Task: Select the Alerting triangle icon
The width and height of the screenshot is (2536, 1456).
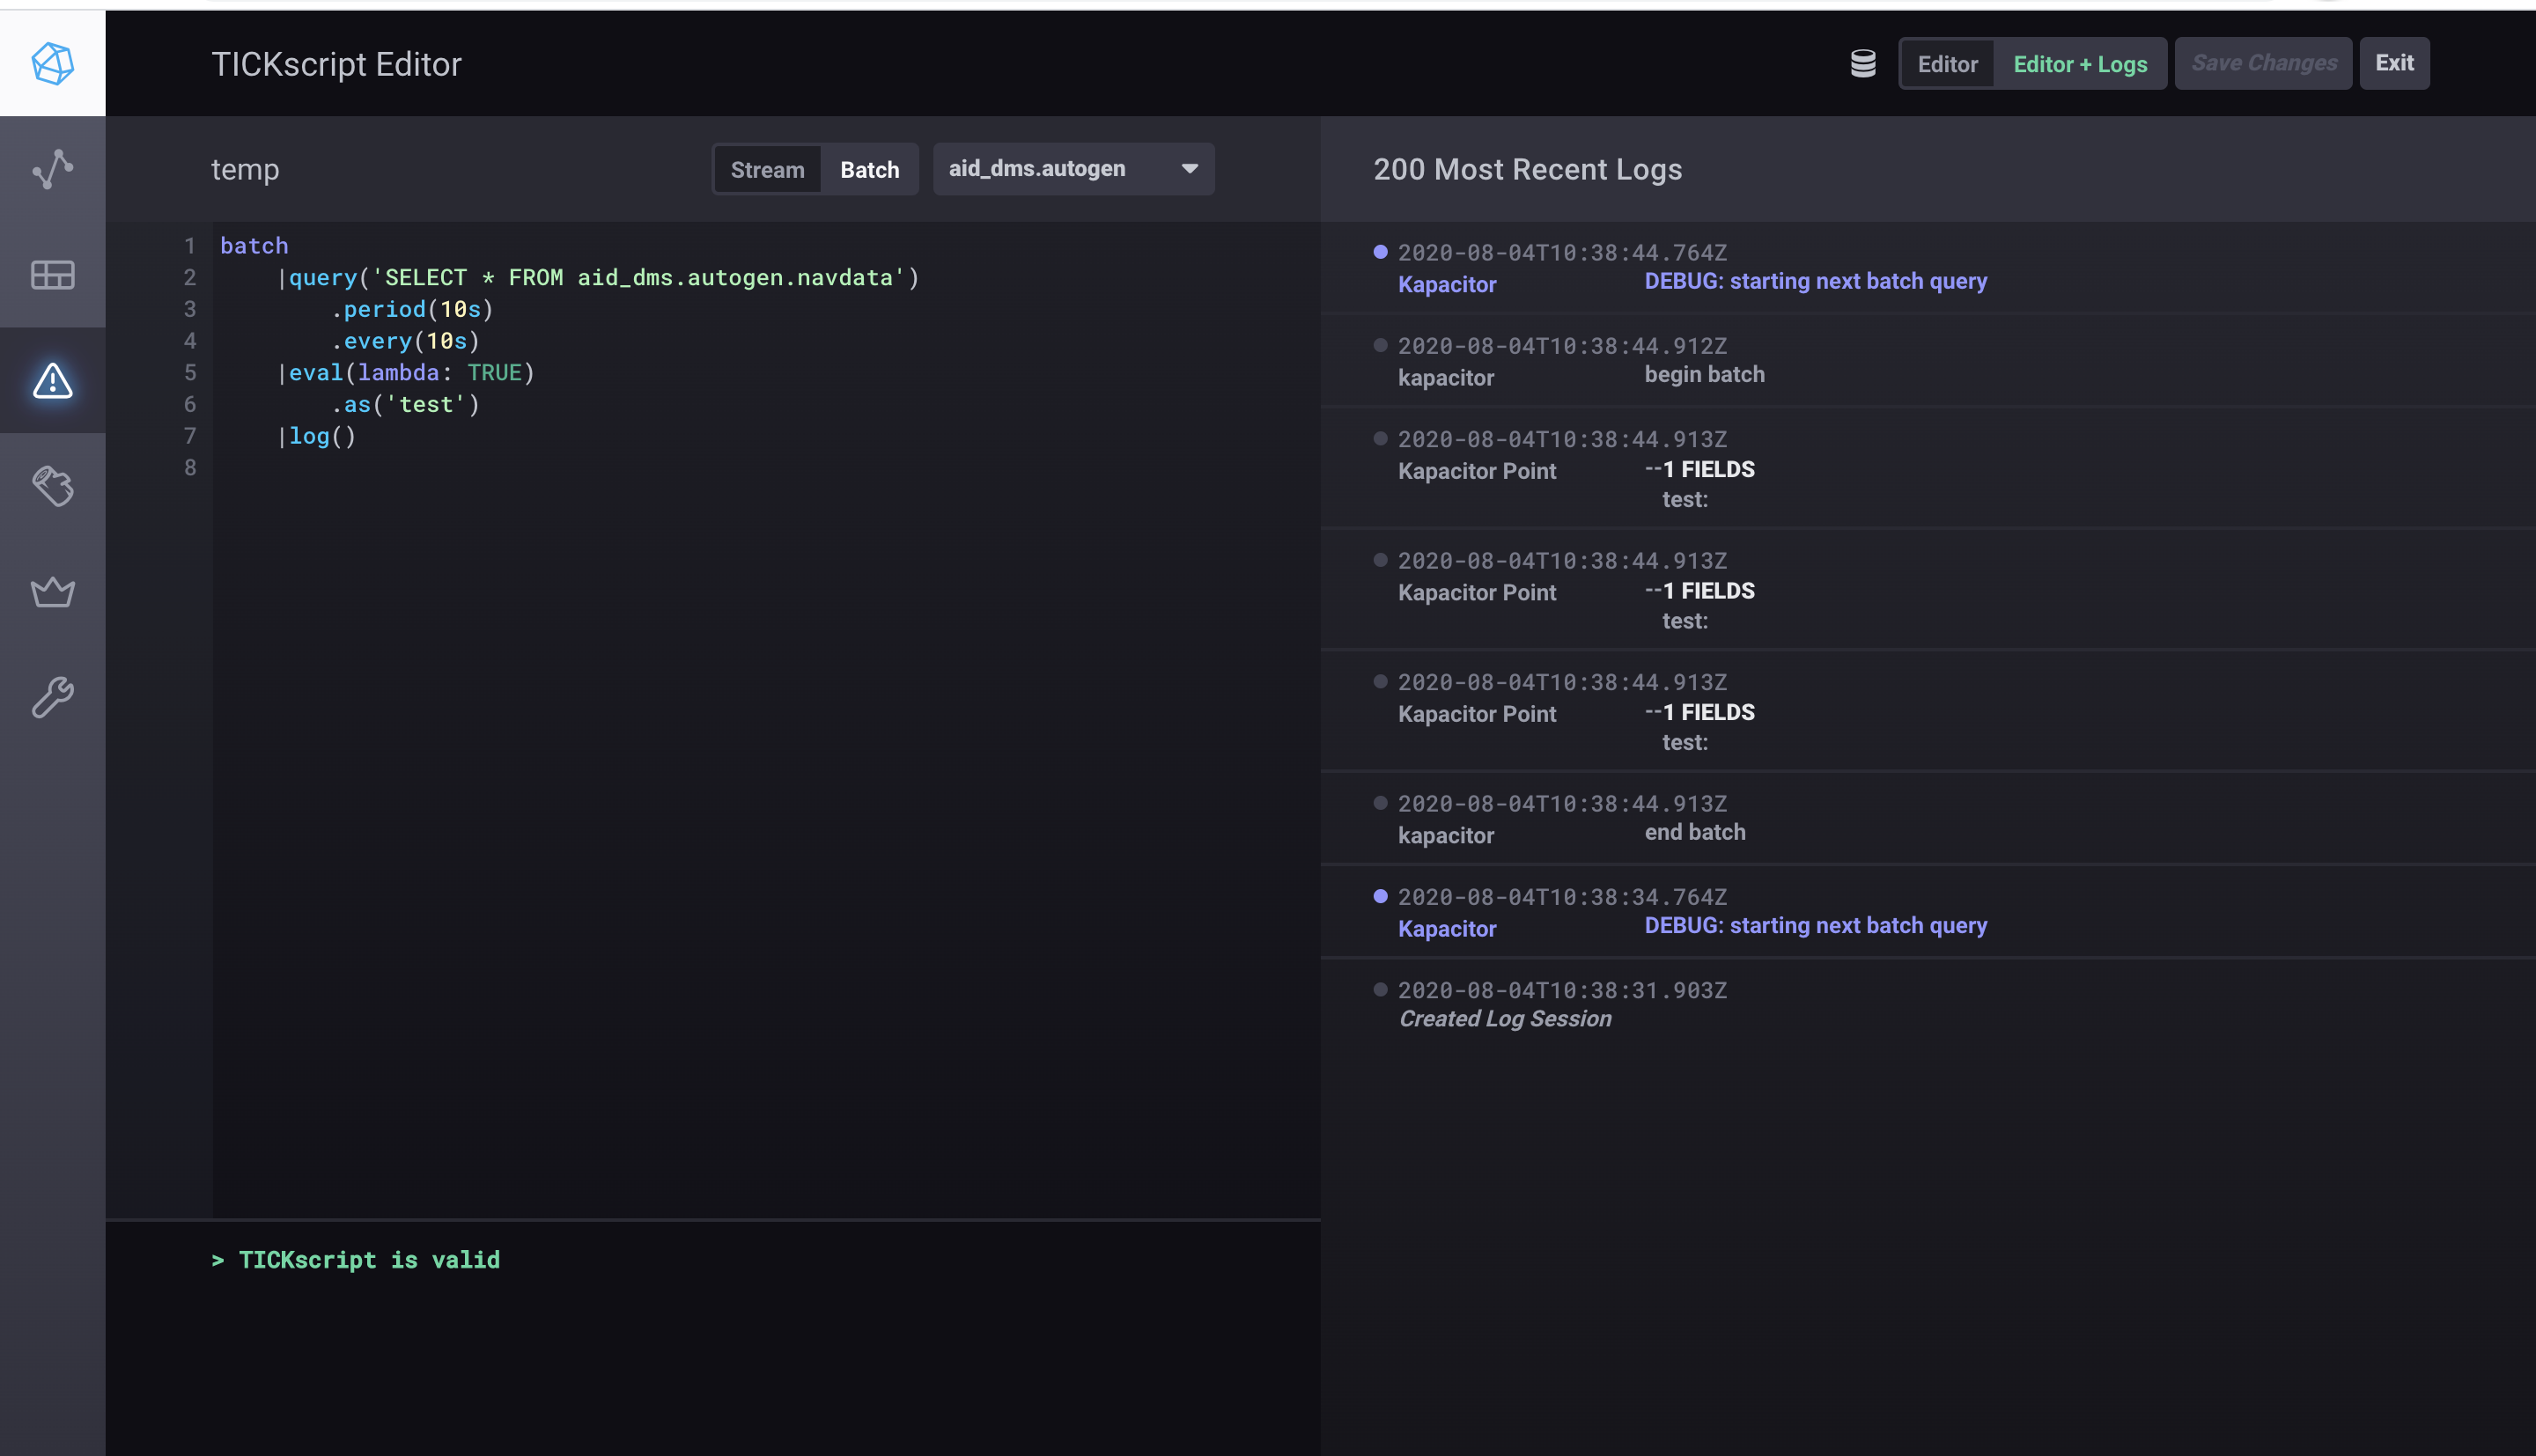Action: click(x=53, y=381)
